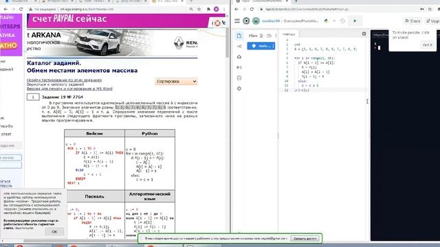Switch to the first tab in left browser
The image size is (440, 247).
coord(19,1)
